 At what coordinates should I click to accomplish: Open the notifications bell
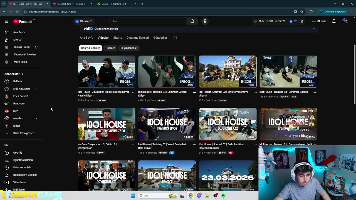click(x=334, y=21)
